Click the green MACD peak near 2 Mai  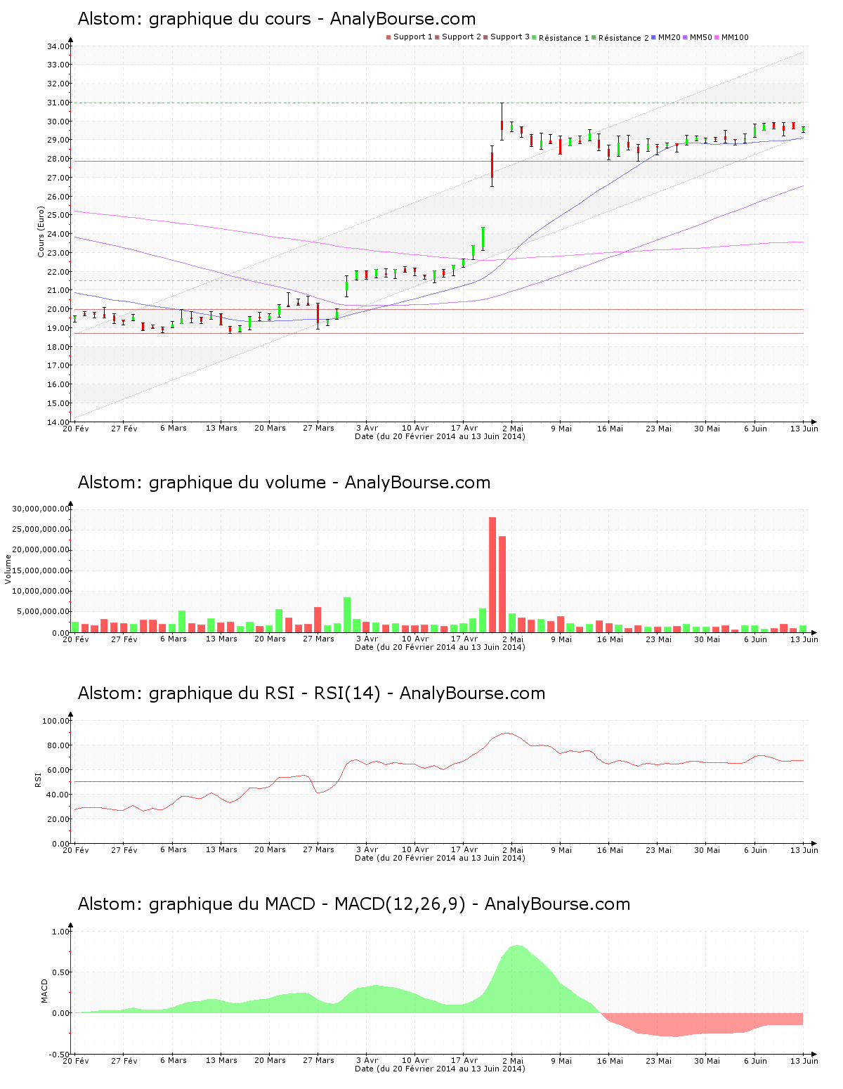[x=516, y=980]
